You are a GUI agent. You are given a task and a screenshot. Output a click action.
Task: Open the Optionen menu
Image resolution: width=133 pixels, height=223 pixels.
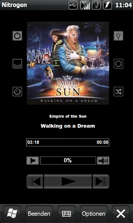point(94,214)
